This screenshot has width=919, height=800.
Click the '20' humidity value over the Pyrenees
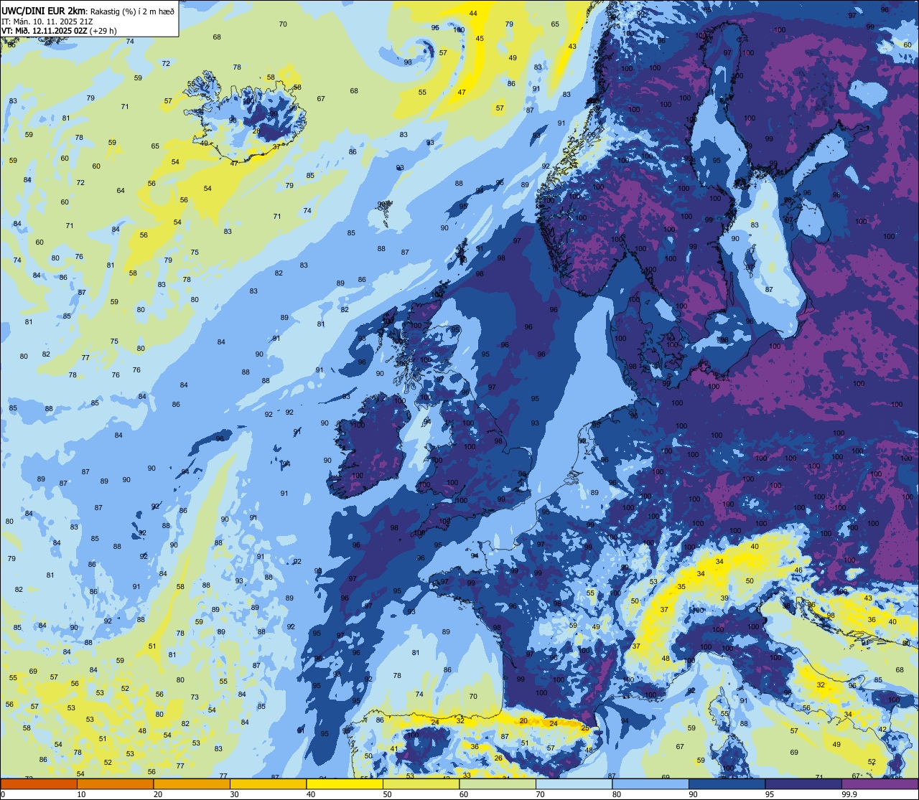[523, 720]
